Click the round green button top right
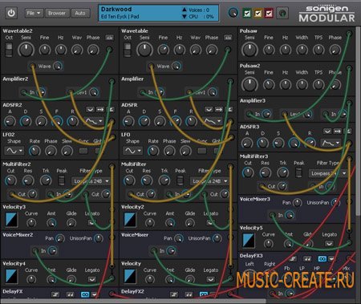This screenshot has width=361, height=304. 282,13
